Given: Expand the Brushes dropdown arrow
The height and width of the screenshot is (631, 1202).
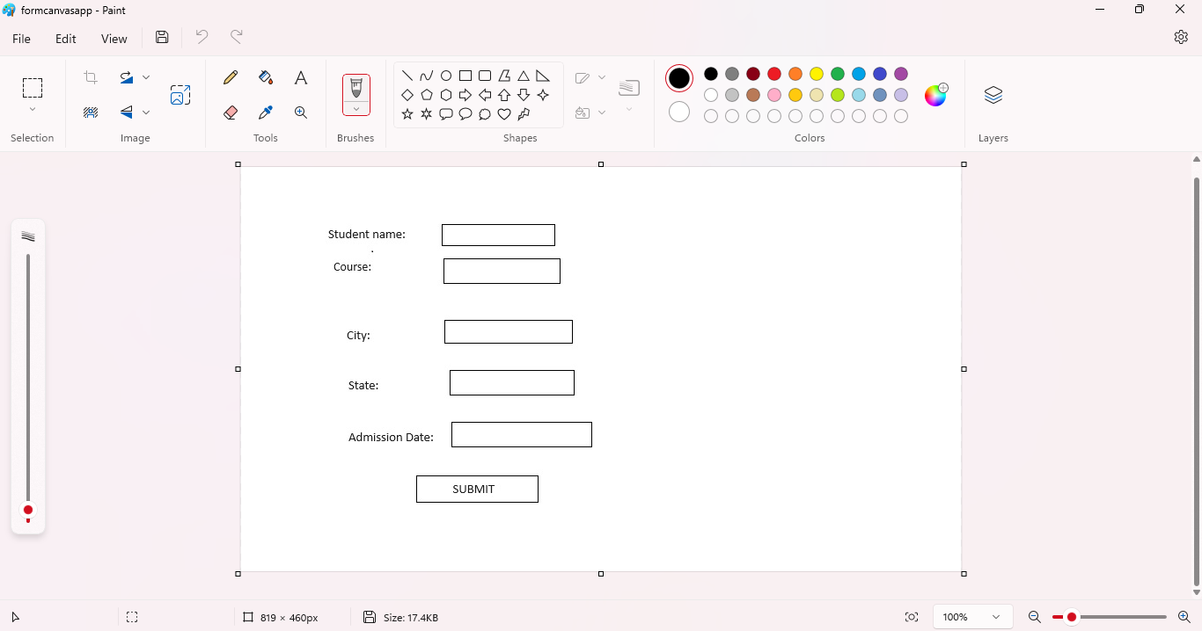Looking at the screenshot, I should point(356,109).
